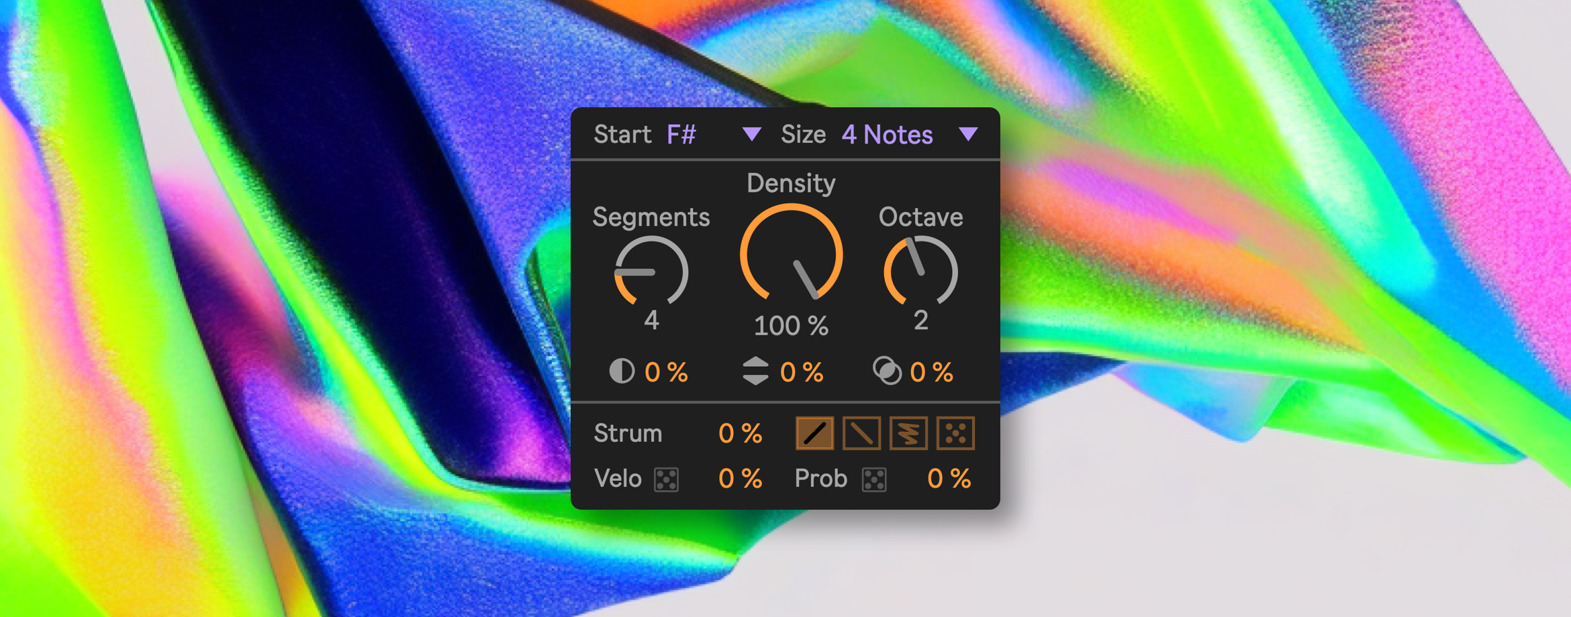The width and height of the screenshot is (1571, 617).
Task: Click the Strum 0 % value field
Action: (740, 434)
